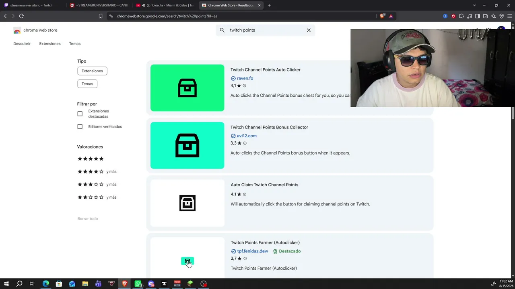The width and height of the screenshot is (515, 289).
Task: Switch to the STREAMERUNIVERSITARIO CANJE tab
Action: click(x=99, y=5)
